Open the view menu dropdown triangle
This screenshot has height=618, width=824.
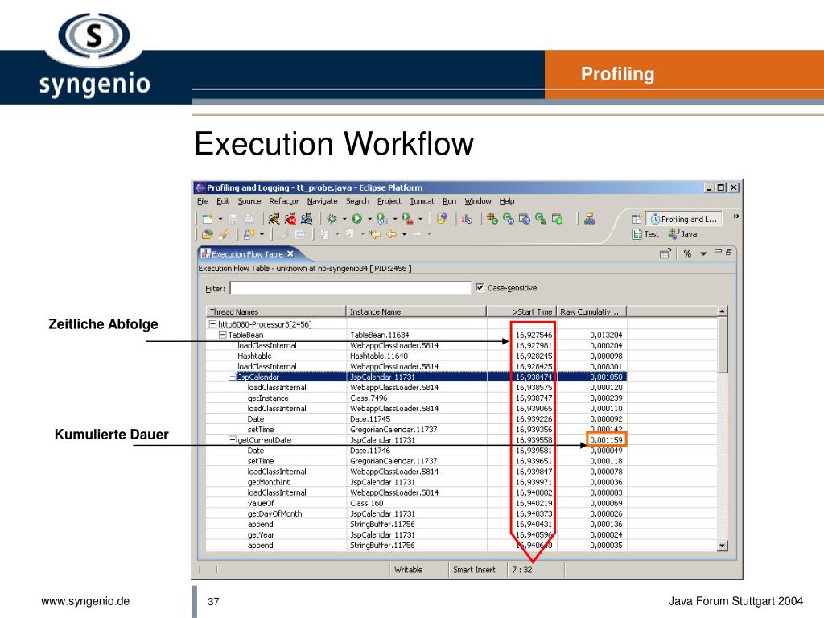(703, 253)
